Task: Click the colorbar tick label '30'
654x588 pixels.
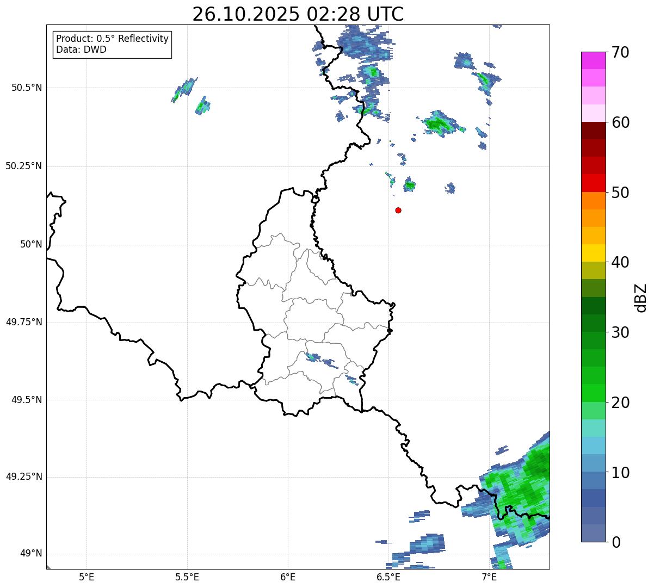Action: (x=620, y=332)
